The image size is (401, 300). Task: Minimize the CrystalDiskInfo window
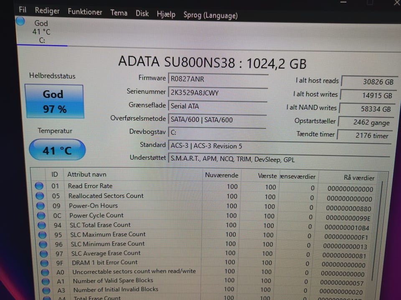(343, 2)
